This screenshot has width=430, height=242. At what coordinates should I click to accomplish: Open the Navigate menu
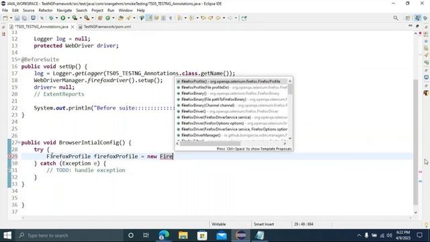click(64, 10)
